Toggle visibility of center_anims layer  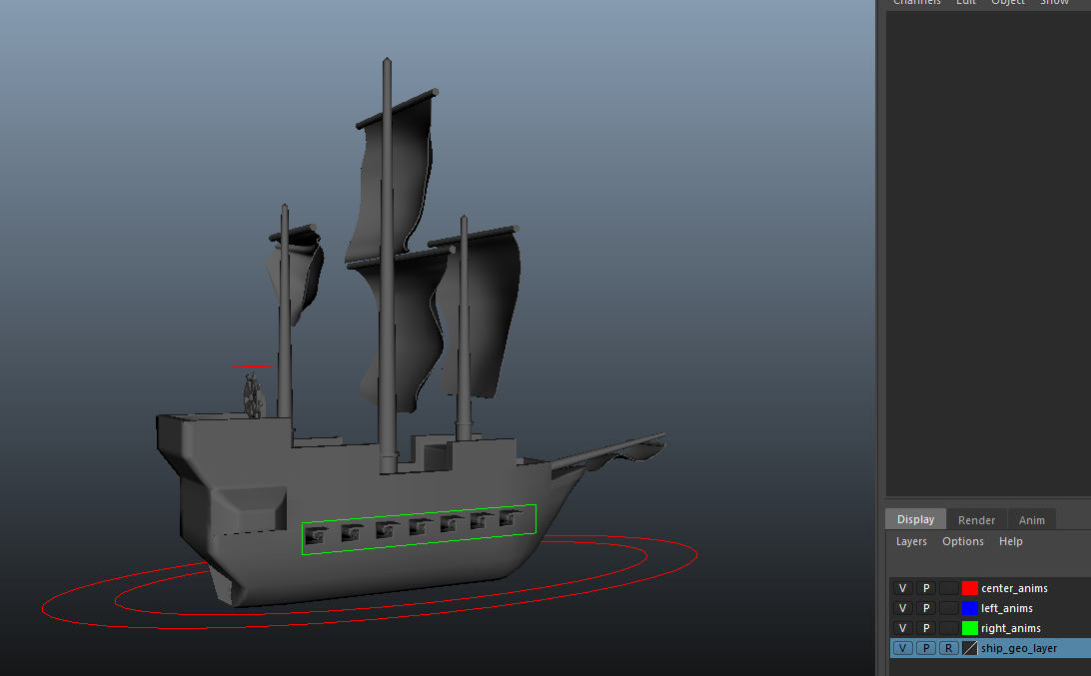[x=902, y=588]
